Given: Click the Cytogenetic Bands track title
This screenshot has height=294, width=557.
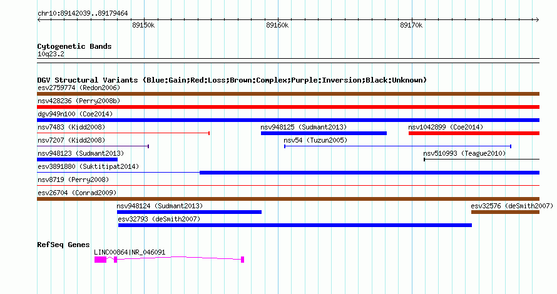Looking at the screenshot, I should coord(74,46).
